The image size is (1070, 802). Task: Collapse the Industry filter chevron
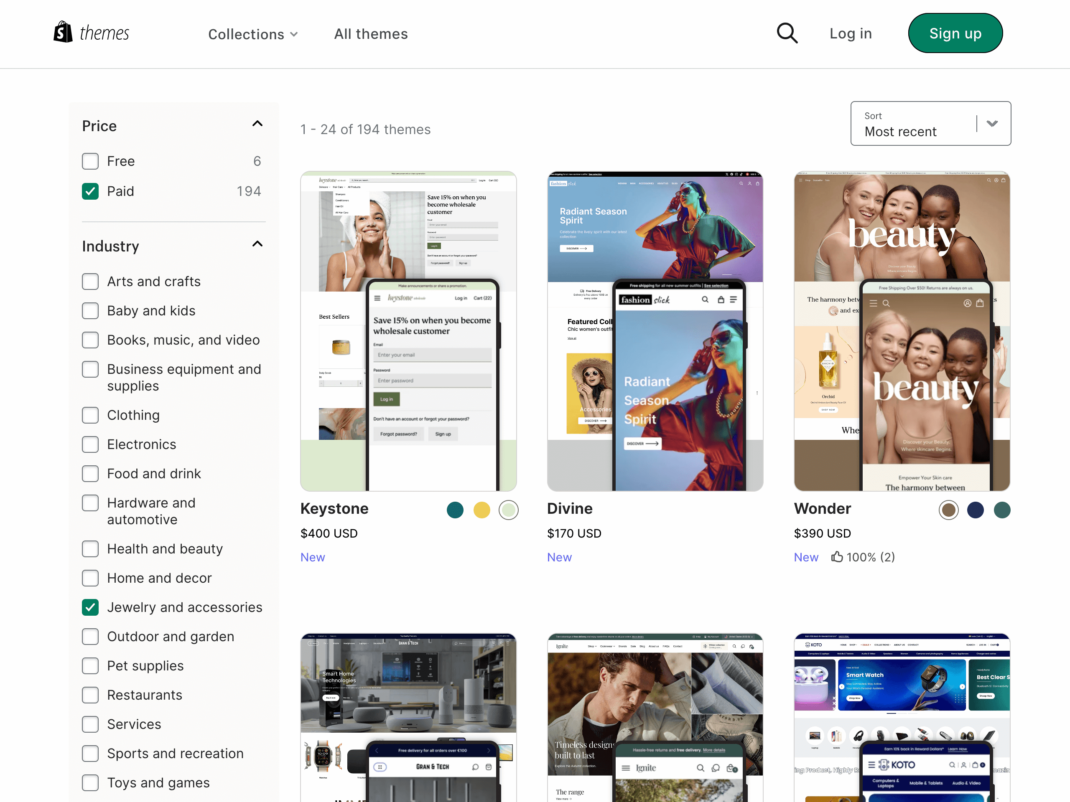[257, 244]
